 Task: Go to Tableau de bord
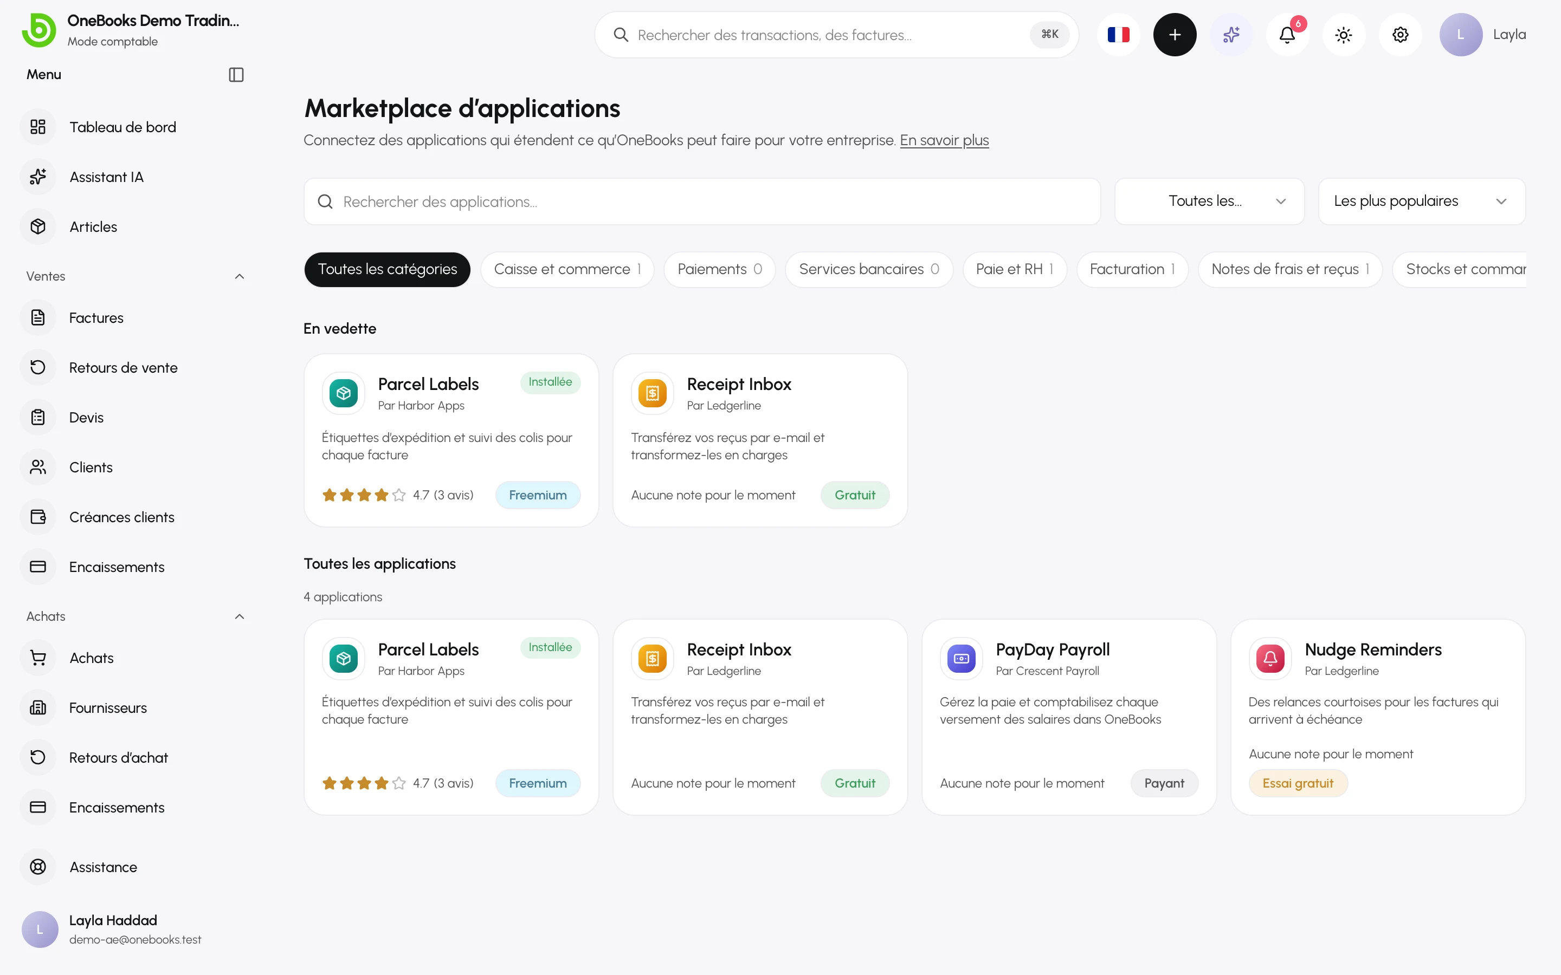132,127
